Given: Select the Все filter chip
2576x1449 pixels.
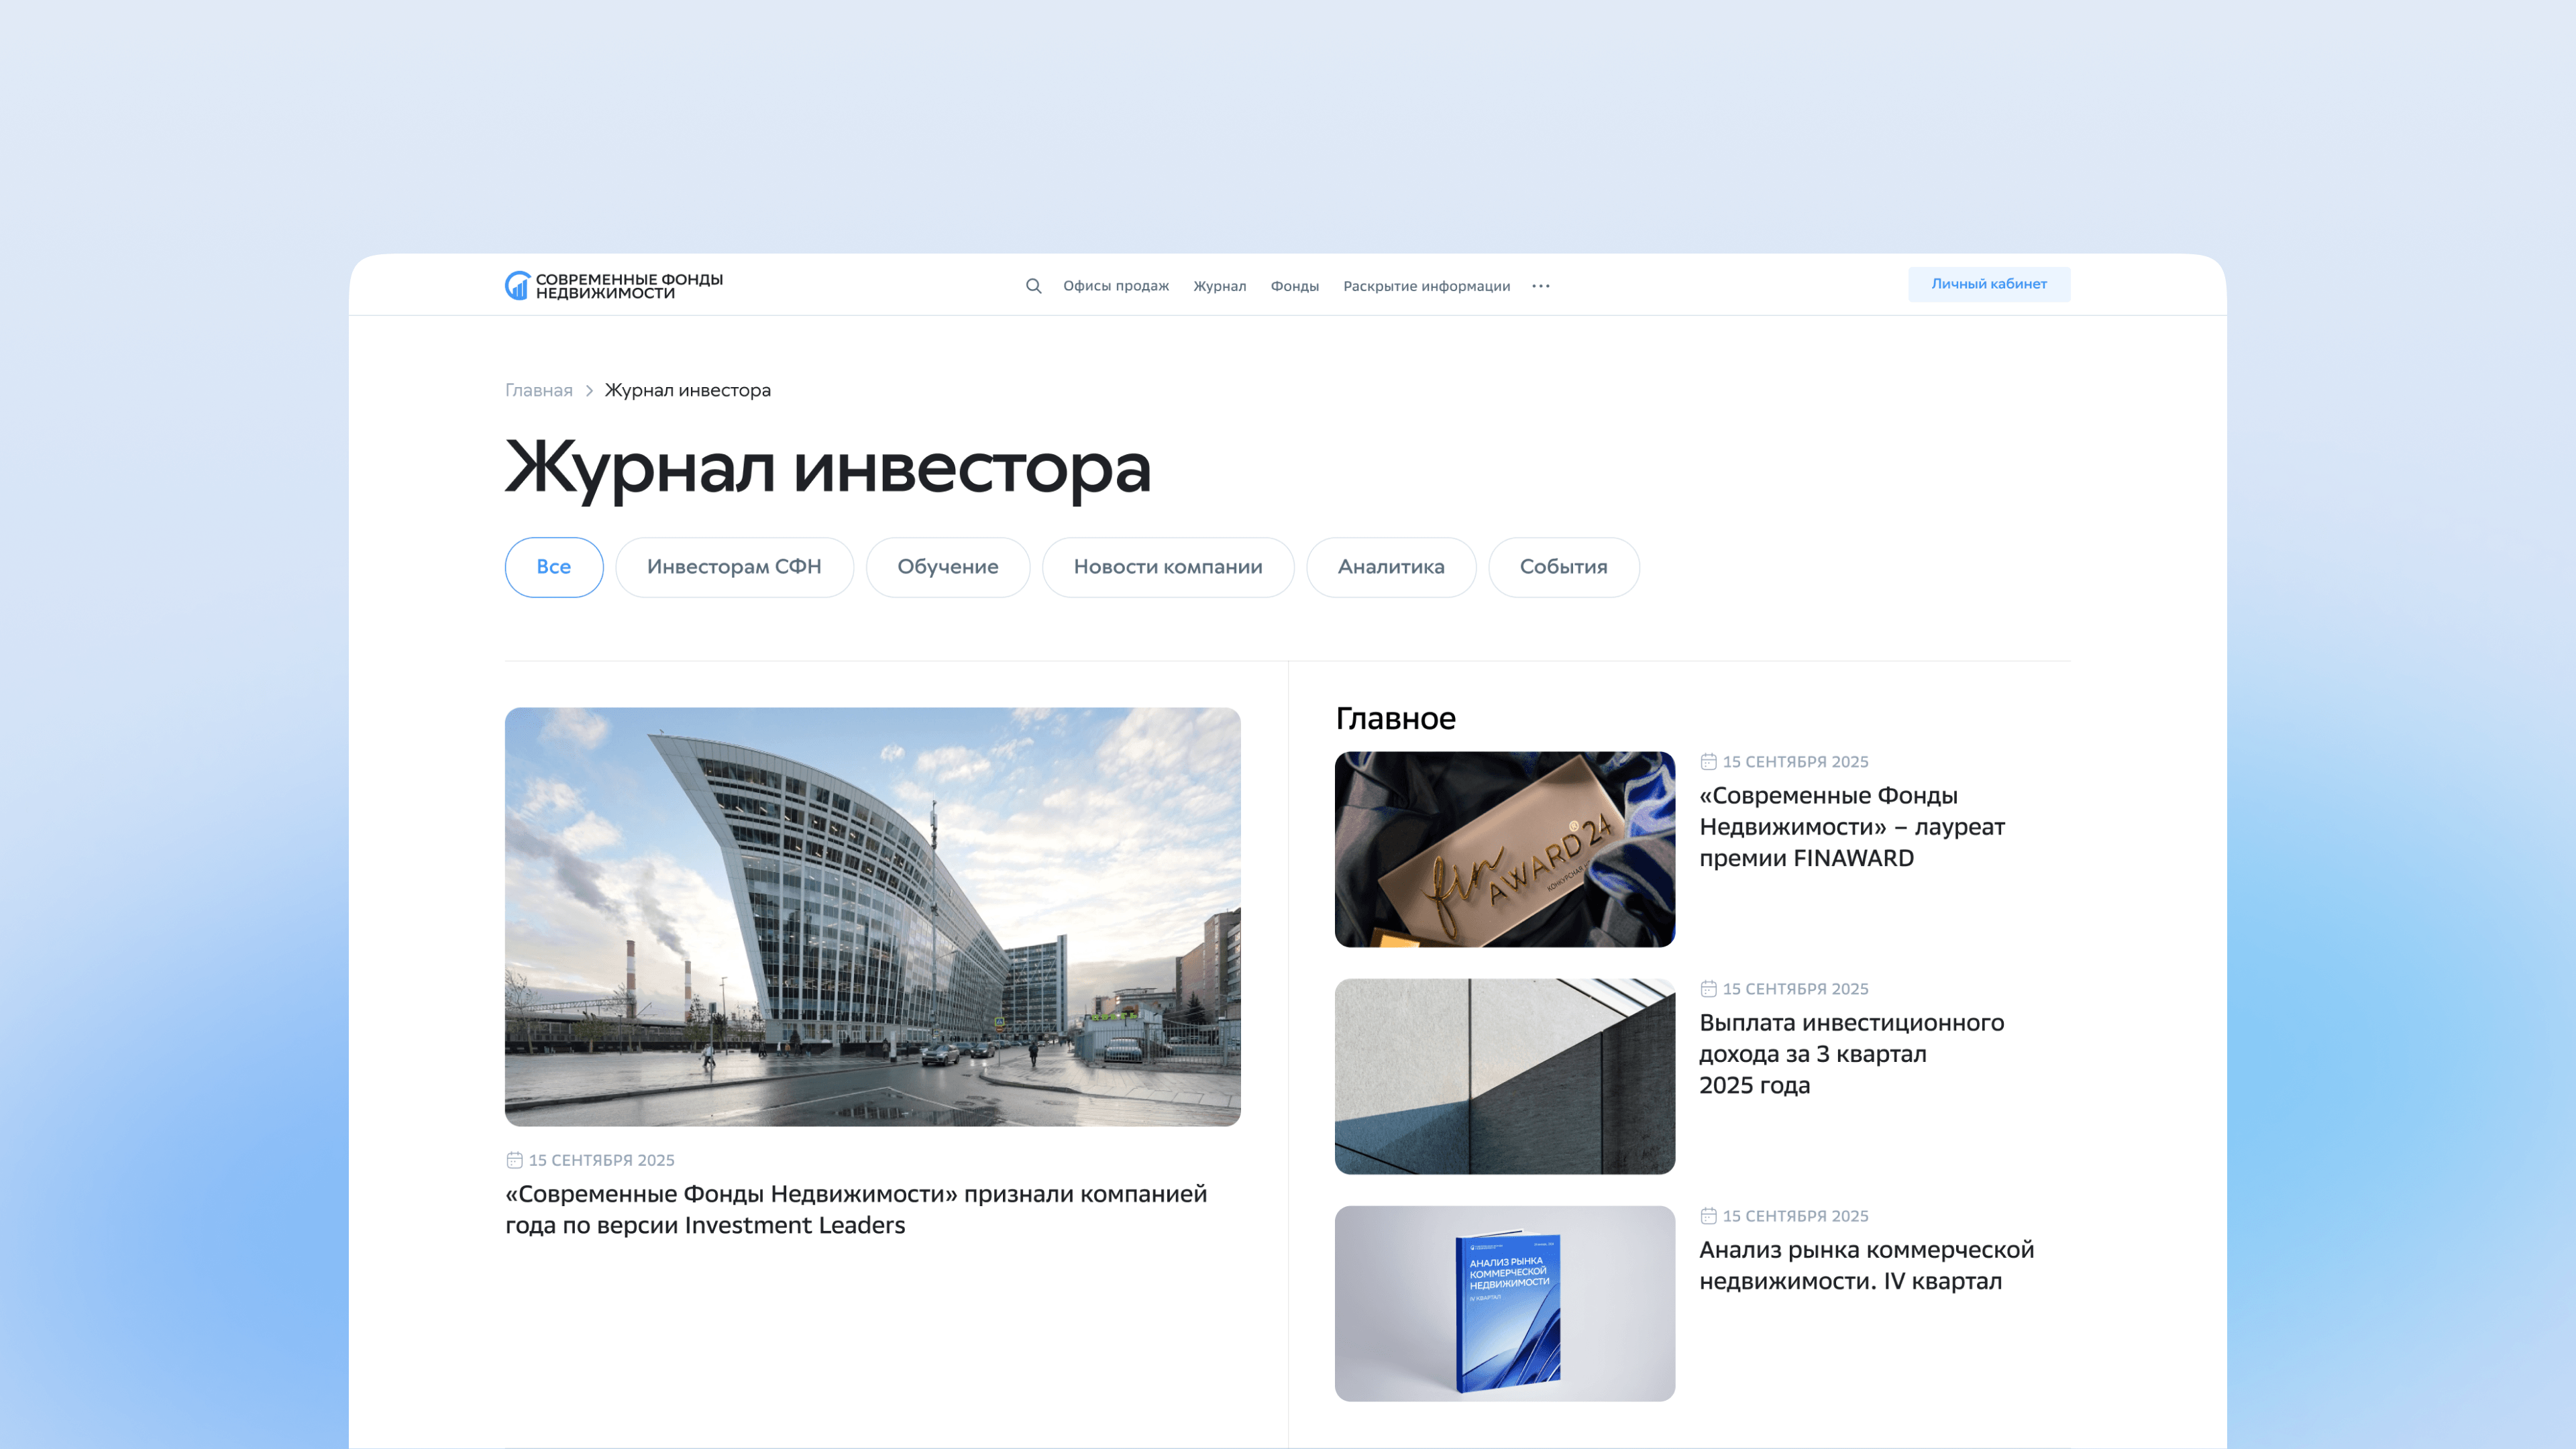Looking at the screenshot, I should pos(553,567).
